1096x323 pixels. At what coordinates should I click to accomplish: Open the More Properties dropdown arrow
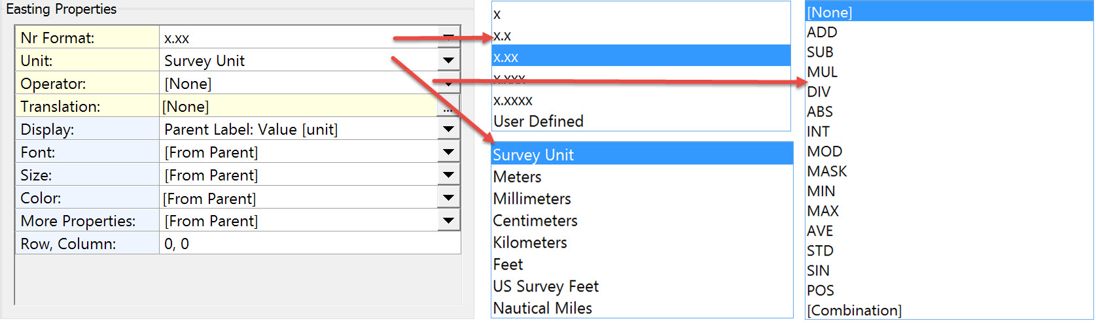click(x=448, y=220)
